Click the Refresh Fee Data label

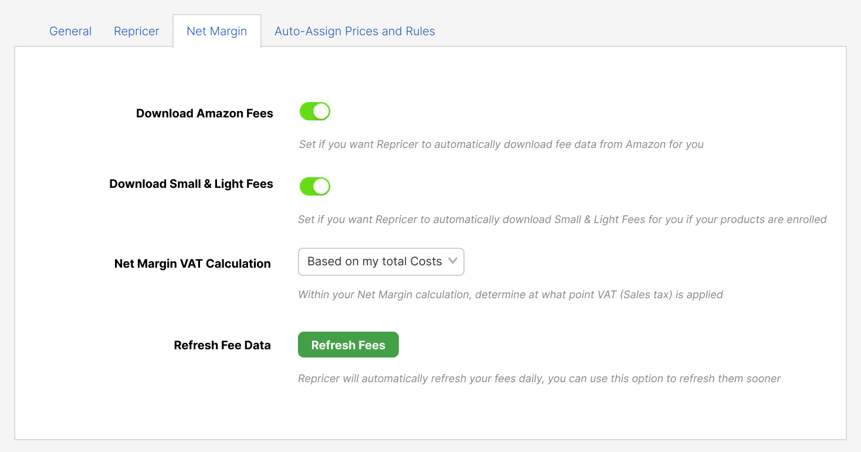tap(222, 345)
